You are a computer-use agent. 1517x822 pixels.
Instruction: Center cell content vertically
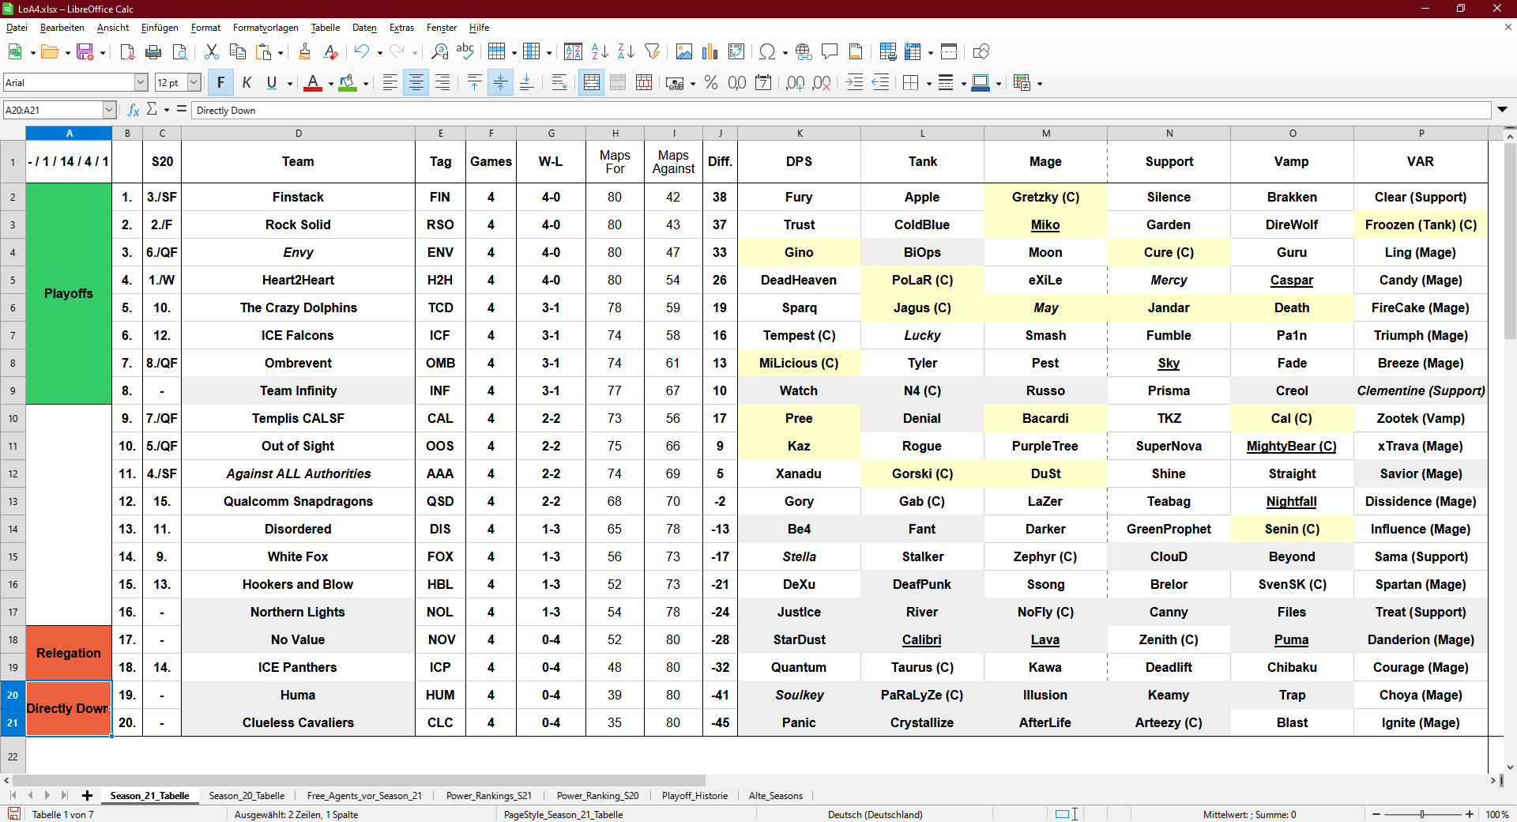(x=500, y=83)
